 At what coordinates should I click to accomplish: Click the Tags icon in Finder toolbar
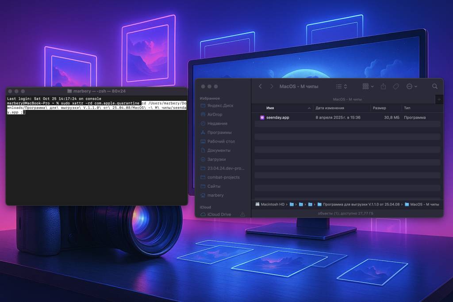[396, 86]
